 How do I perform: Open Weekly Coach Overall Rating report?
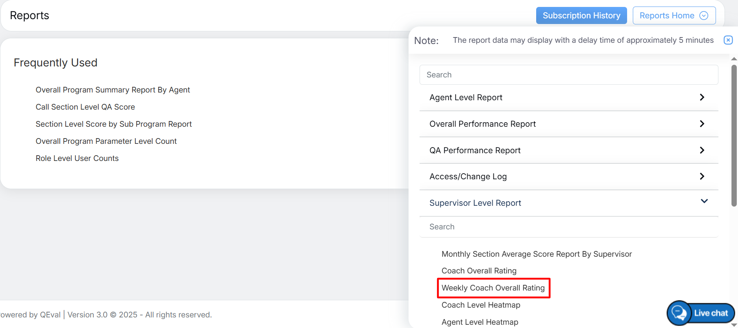pyautogui.click(x=493, y=288)
